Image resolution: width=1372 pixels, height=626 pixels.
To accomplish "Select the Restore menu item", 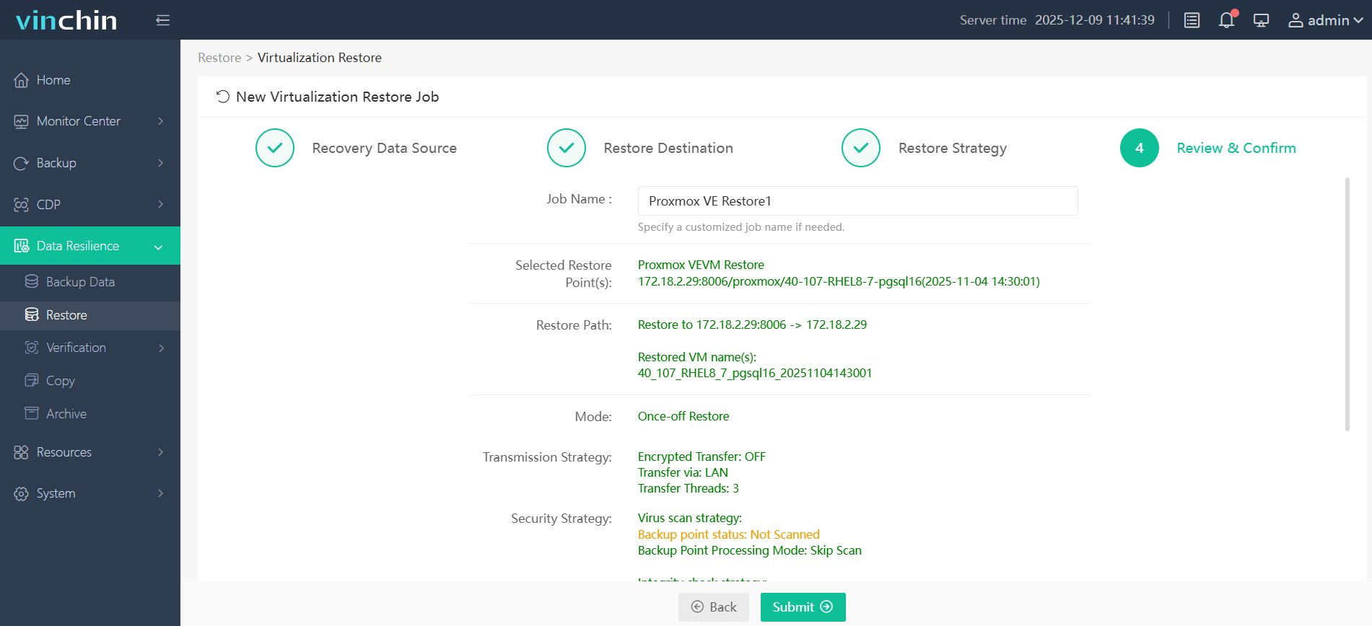I will (x=66, y=315).
